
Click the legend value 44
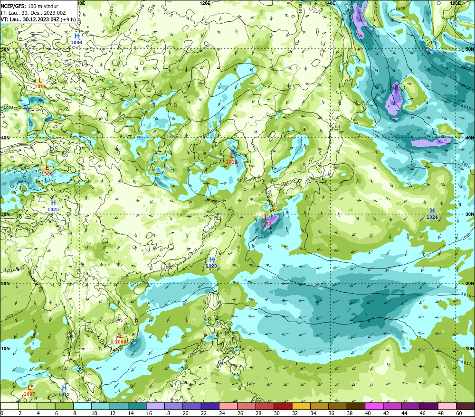point(404,413)
